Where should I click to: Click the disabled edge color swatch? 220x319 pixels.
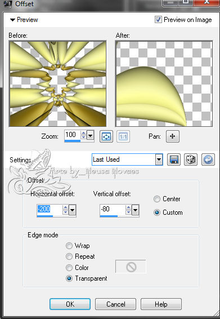coord(131,267)
